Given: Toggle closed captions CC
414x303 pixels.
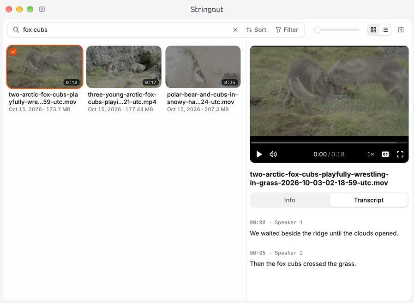Looking at the screenshot, I should (x=385, y=154).
